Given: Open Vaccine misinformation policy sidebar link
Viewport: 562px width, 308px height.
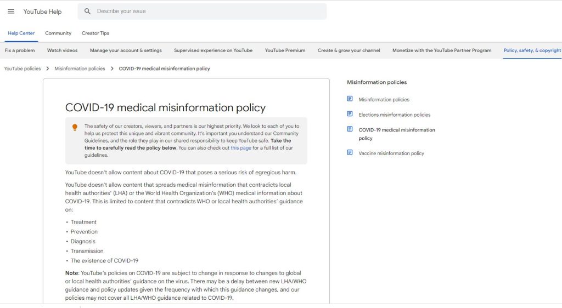Looking at the screenshot, I should click(391, 153).
